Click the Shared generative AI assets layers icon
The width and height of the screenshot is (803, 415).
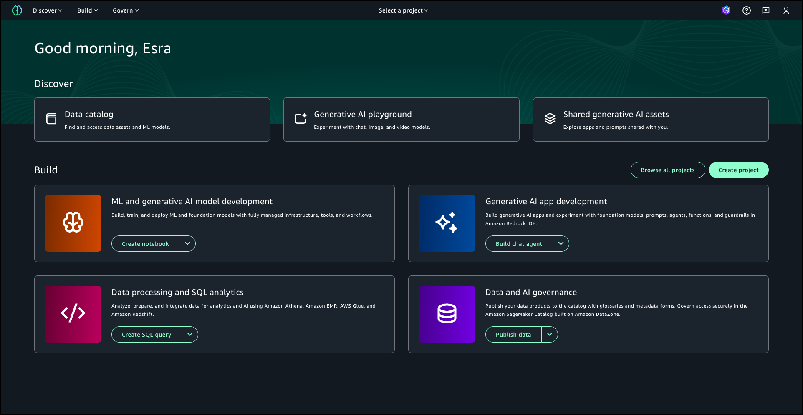point(550,119)
